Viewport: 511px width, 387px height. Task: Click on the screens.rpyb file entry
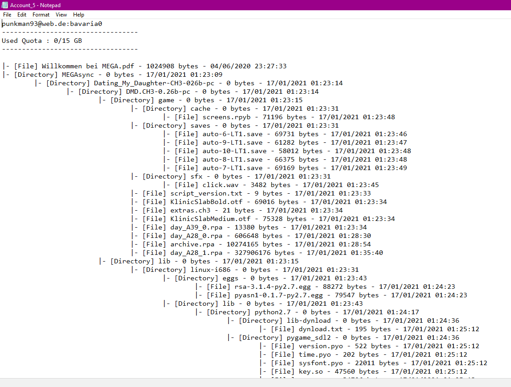226,117
